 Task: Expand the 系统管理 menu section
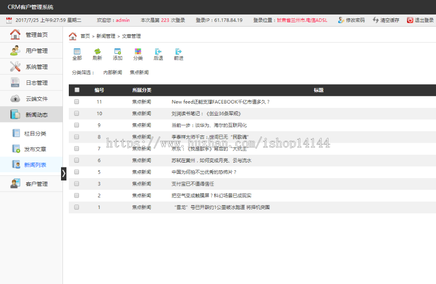[31, 67]
